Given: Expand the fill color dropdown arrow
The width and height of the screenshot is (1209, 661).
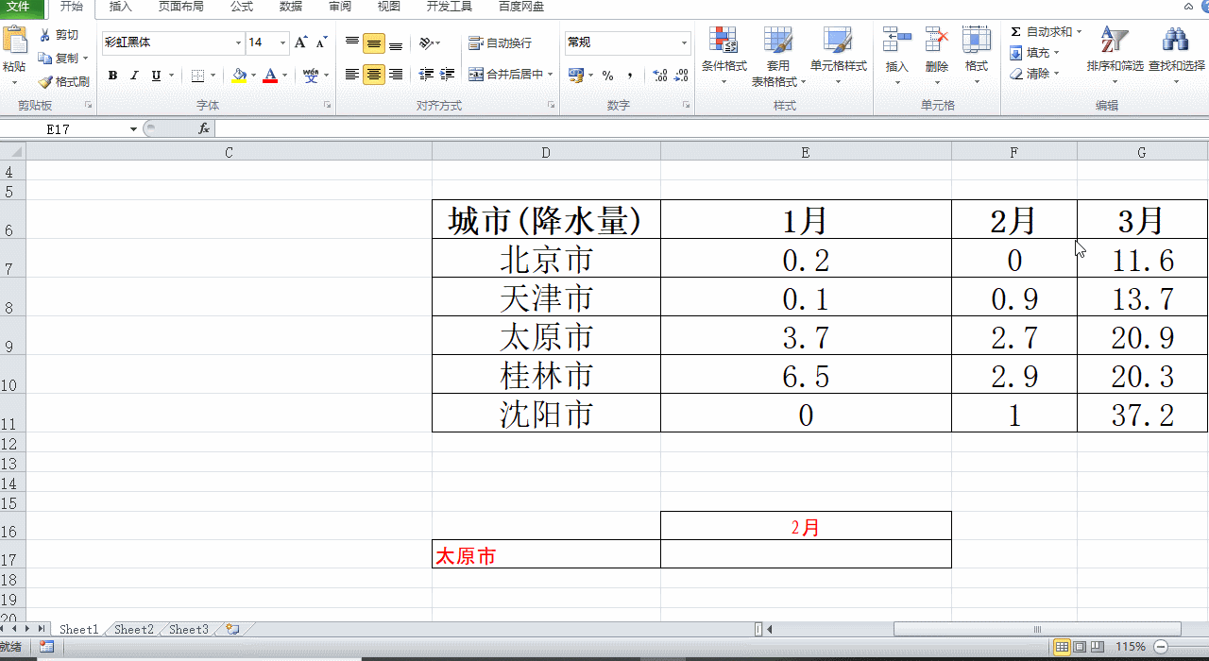Looking at the screenshot, I should point(253,76).
